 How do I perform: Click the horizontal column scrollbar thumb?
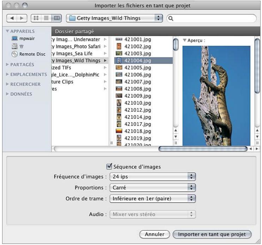203,149
